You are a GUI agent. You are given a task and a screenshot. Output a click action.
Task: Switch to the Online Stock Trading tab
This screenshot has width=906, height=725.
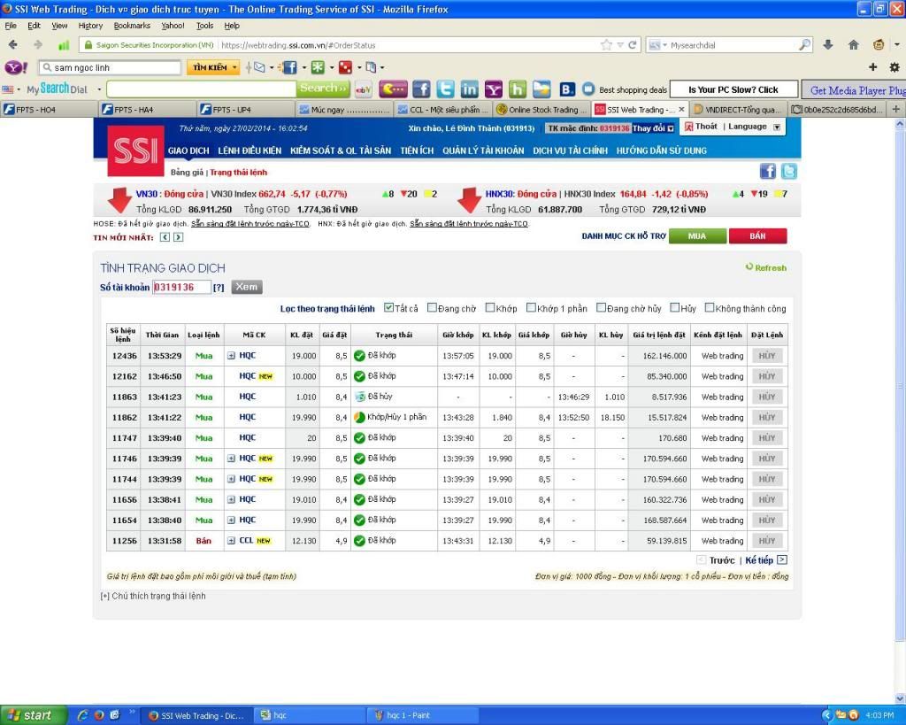(541, 110)
